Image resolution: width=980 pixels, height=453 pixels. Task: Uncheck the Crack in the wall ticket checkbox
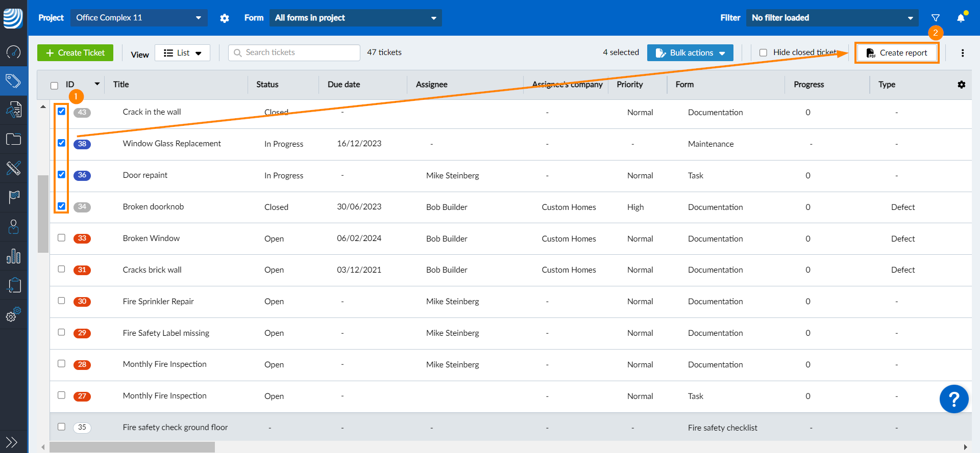click(x=61, y=111)
